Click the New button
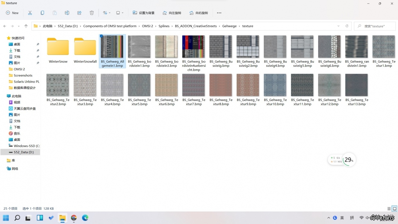 pyautogui.click(x=12, y=13)
